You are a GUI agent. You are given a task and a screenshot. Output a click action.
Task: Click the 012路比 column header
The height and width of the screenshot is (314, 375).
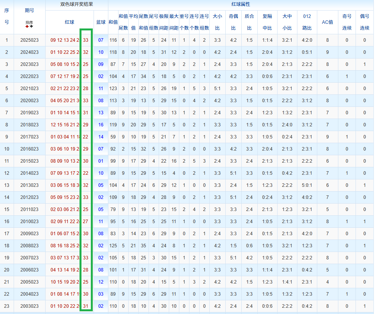click(x=307, y=22)
